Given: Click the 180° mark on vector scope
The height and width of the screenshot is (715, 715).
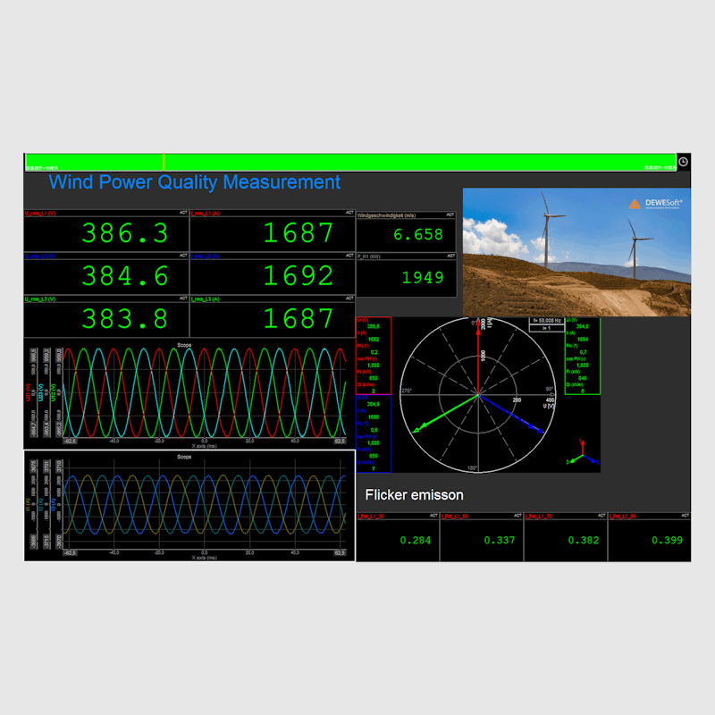Looking at the screenshot, I should (473, 467).
